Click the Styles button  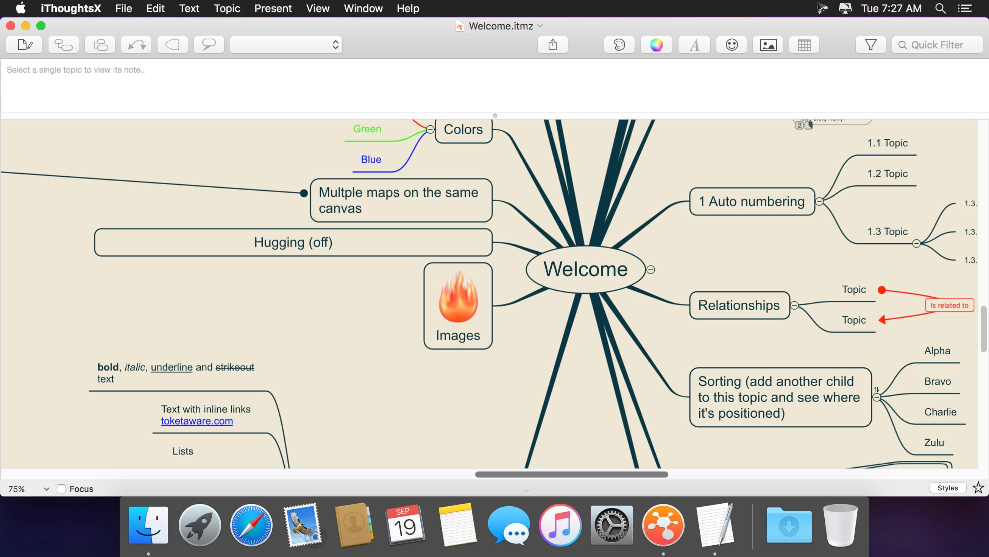pyautogui.click(x=947, y=488)
